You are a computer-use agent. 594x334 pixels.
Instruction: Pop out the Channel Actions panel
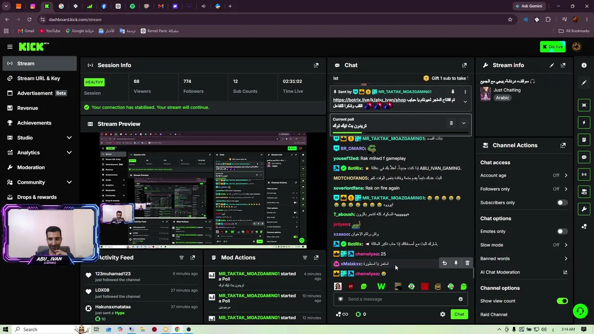(x=563, y=145)
